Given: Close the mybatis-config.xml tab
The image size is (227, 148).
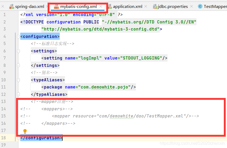Looking at the screenshot, I should point(101,6).
